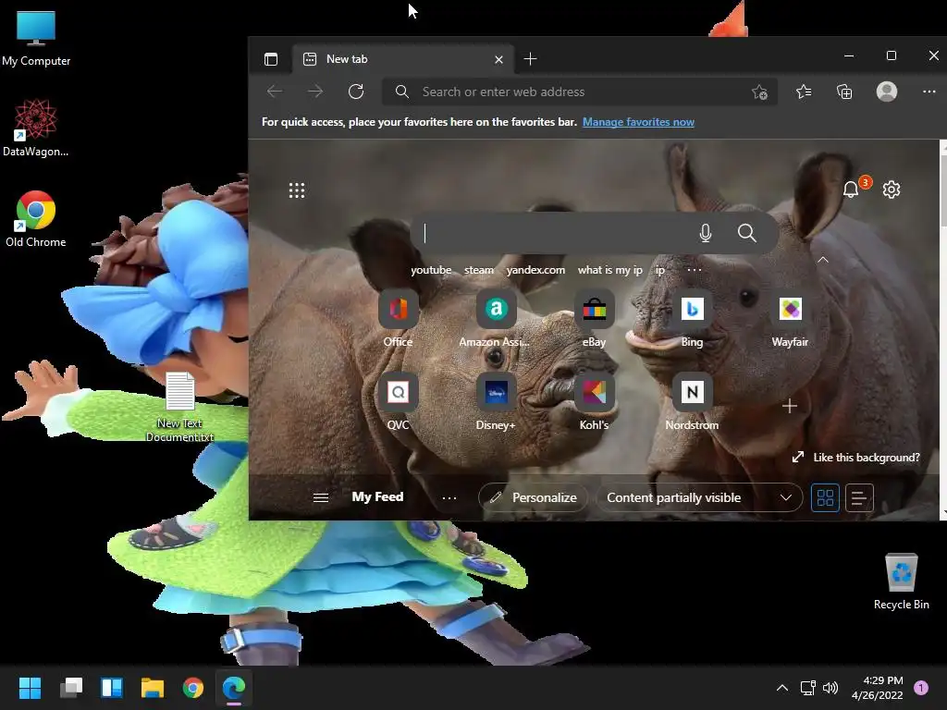Screen dimensions: 947x710
Task: Open the Collections icon
Action: tap(844, 92)
